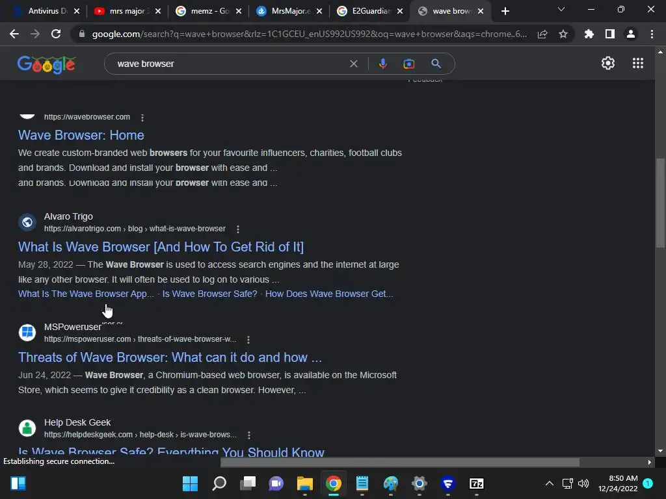Screen dimensions: 666x499
Task: Go back to previous page
Action: click(14, 34)
